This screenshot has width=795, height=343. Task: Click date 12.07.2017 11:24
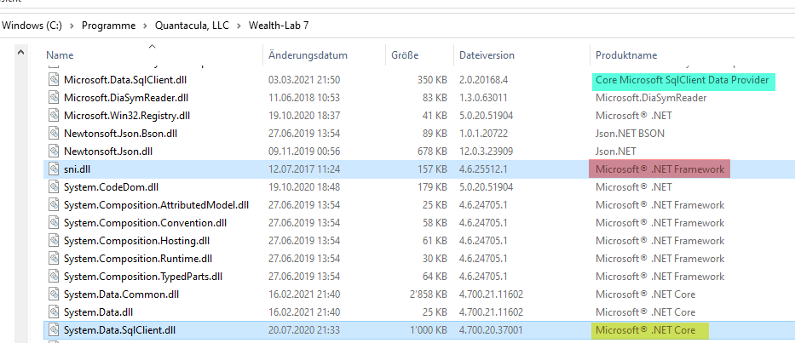[x=304, y=169]
